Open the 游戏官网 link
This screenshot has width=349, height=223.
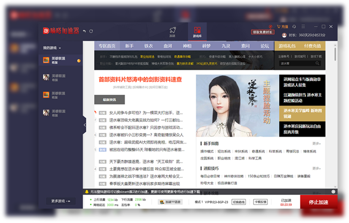pos(300,56)
